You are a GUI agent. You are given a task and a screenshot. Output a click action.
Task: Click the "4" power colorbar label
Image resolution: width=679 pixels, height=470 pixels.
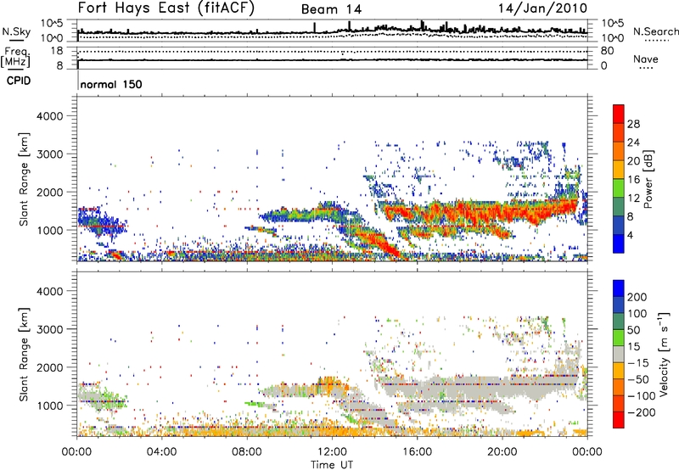(x=630, y=235)
